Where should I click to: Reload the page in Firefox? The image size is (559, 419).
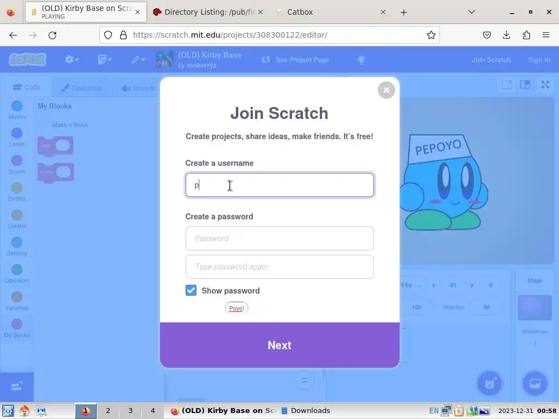click(x=52, y=35)
